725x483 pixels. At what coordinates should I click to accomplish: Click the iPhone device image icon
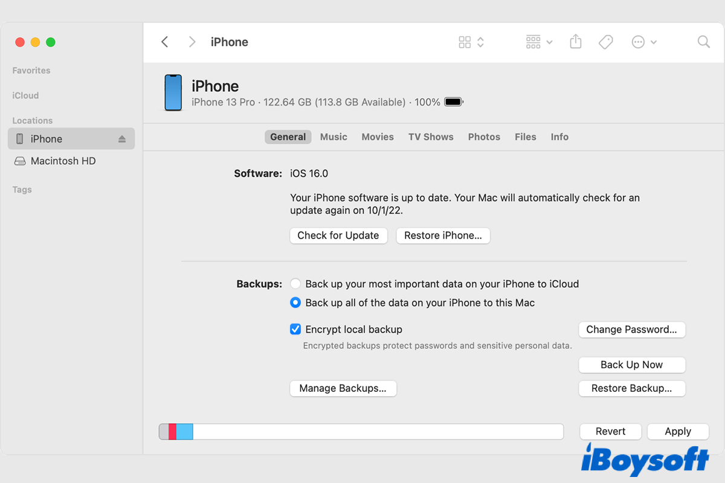[173, 93]
